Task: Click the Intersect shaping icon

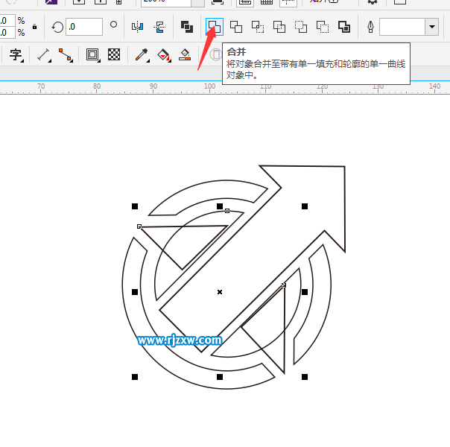Action: 258,27
